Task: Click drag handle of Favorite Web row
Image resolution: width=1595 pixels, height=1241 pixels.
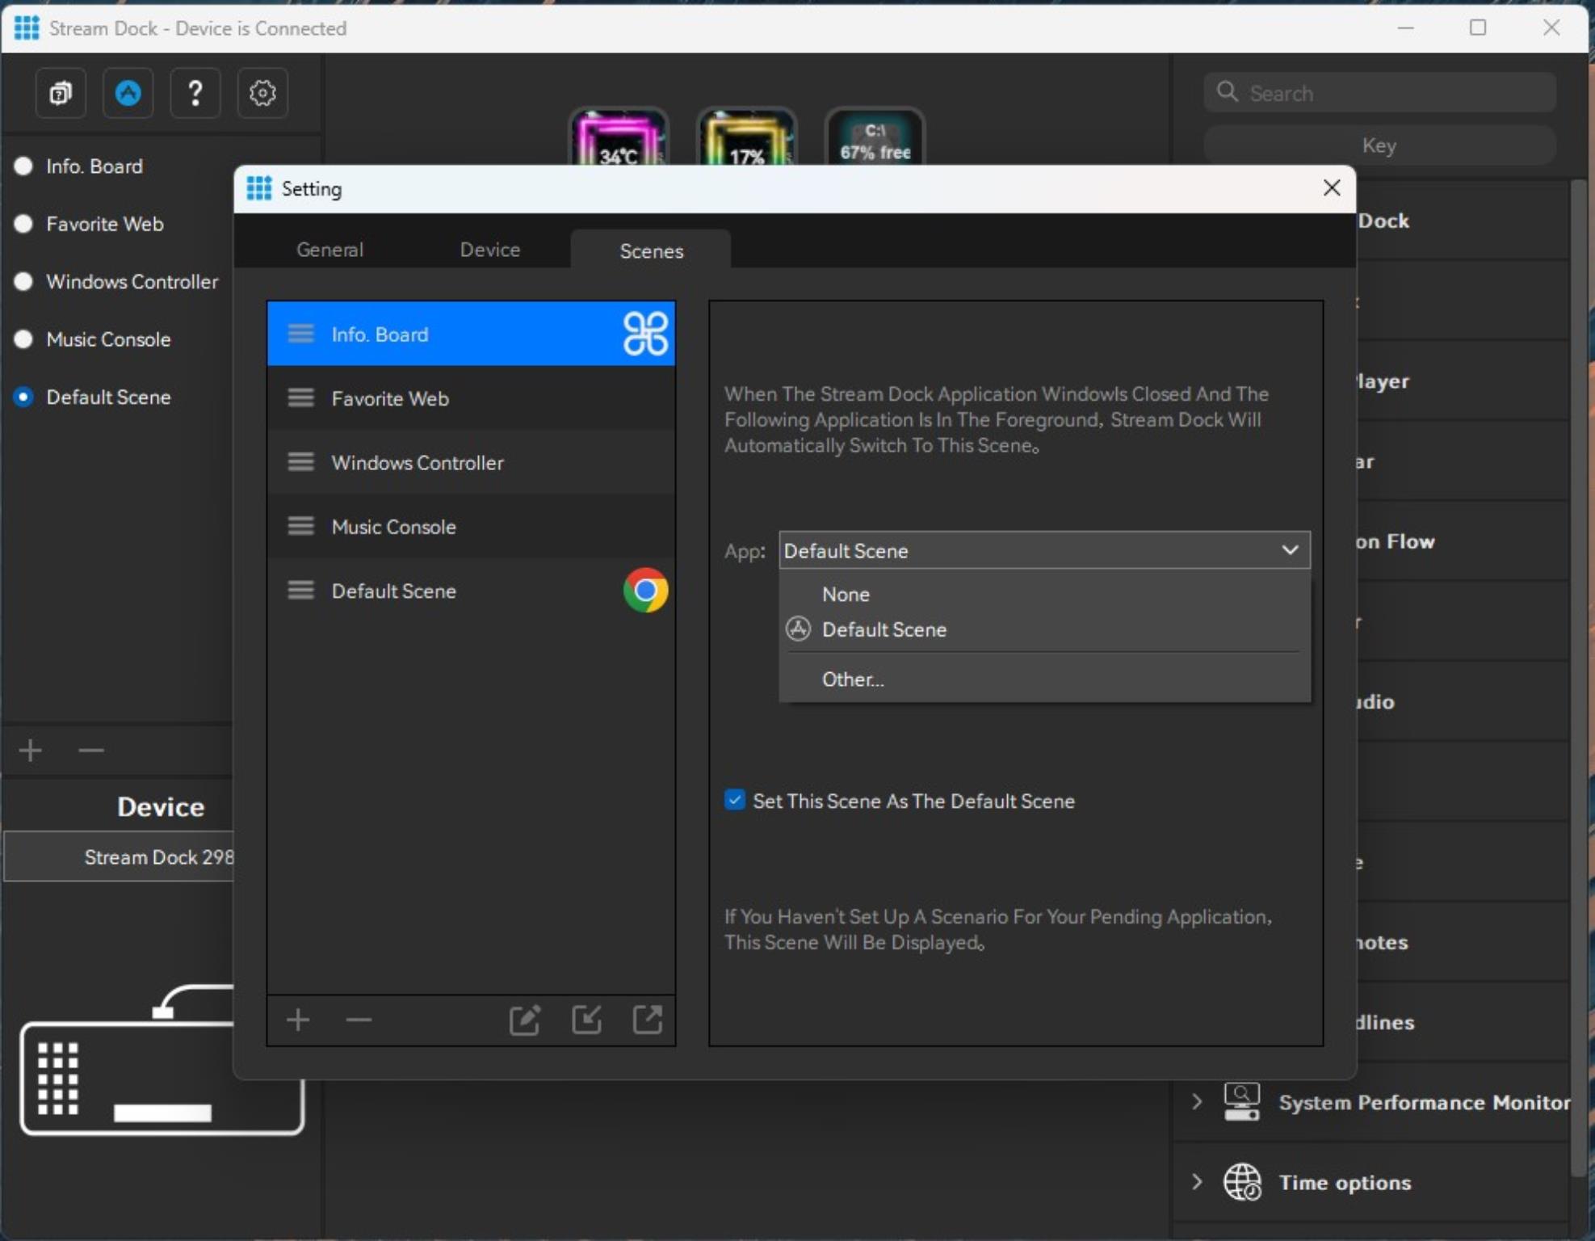Action: click(301, 398)
